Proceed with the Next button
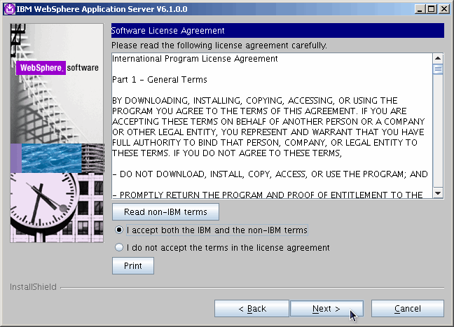 [326, 309]
